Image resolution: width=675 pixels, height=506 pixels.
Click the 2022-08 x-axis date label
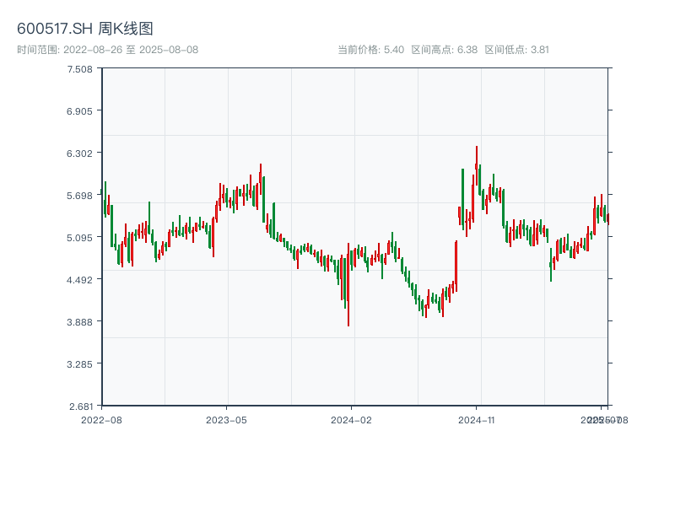click(101, 419)
